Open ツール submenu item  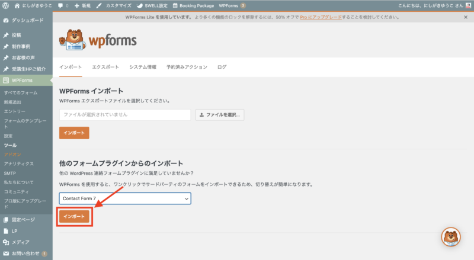(x=10, y=146)
